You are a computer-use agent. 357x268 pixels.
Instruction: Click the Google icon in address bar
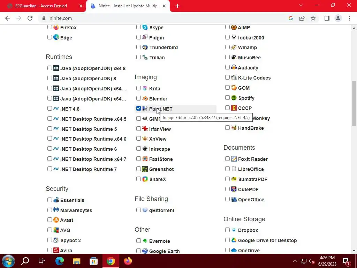click(x=290, y=18)
